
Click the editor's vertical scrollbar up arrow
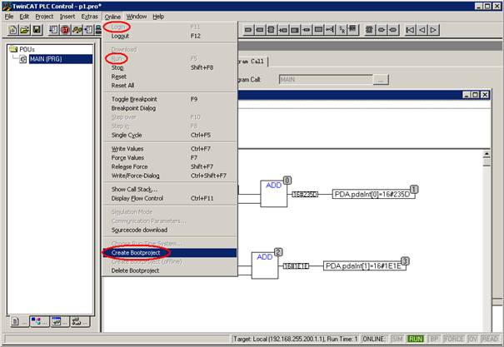tap(486, 155)
